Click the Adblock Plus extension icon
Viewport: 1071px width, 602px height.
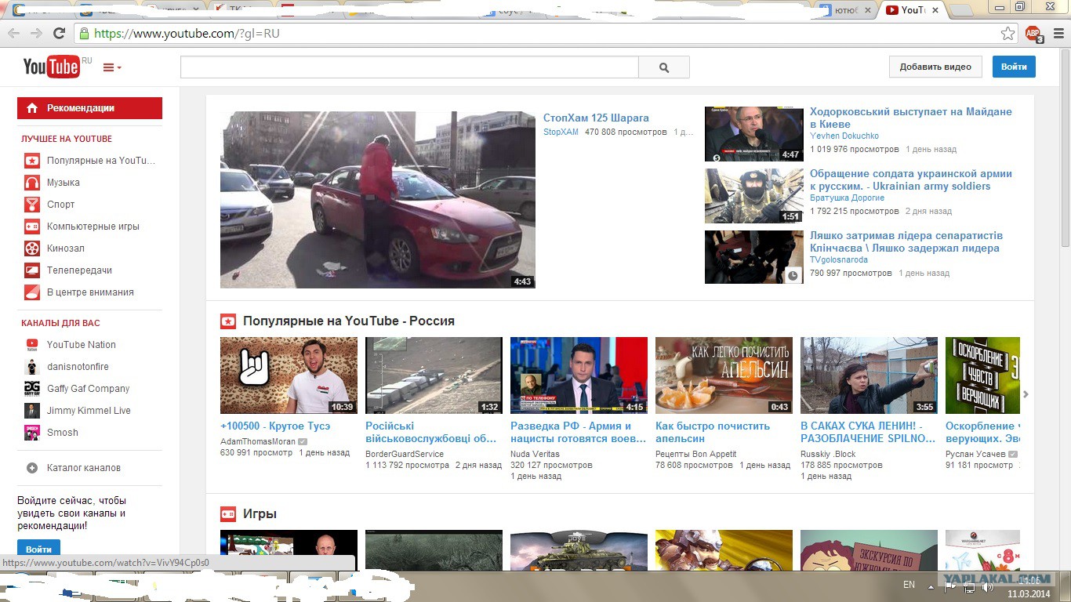1033,34
